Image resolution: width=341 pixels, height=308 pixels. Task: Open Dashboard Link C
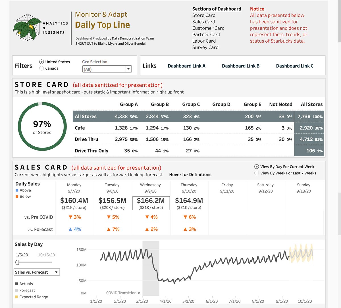coord(295,66)
